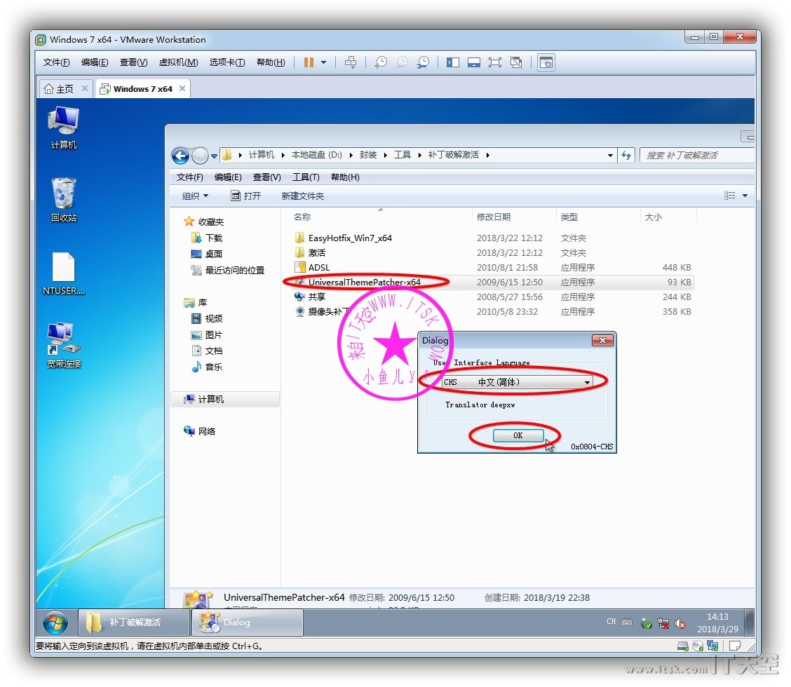791x687 pixels.
Task: Expand the power options arrow beside pause
Action: click(x=323, y=62)
